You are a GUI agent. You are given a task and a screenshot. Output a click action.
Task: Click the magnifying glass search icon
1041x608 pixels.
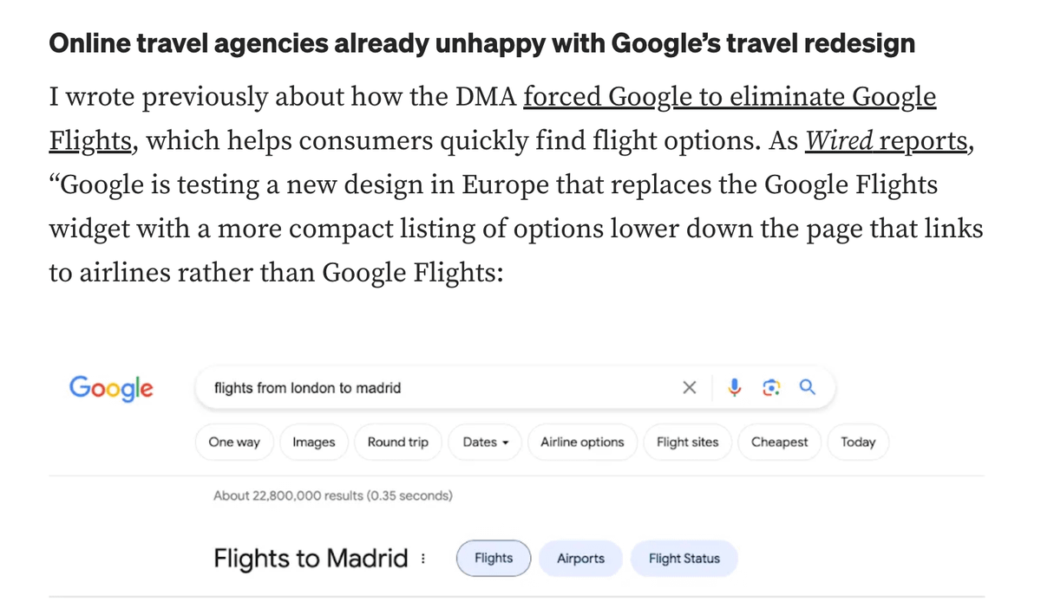point(807,388)
